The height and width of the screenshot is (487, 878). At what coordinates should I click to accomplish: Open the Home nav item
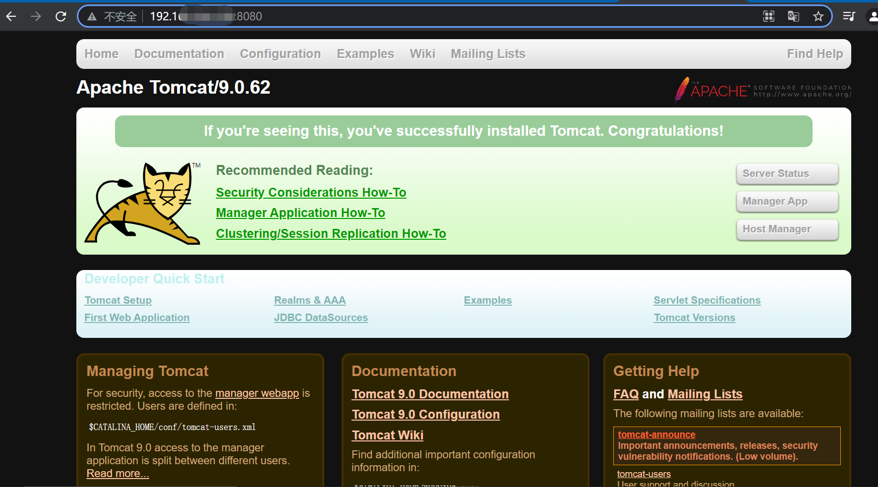pos(102,54)
